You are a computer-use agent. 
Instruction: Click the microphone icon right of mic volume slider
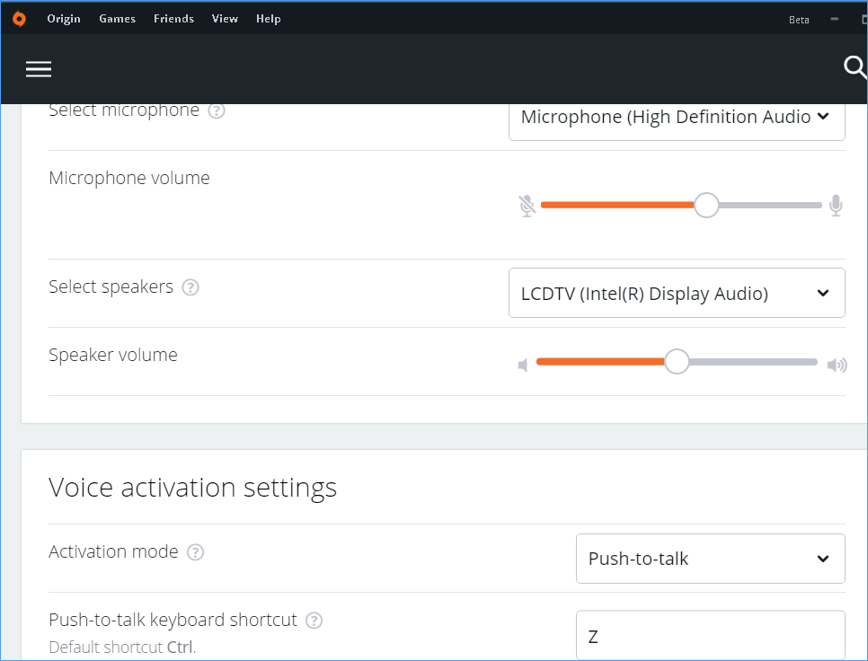point(836,205)
